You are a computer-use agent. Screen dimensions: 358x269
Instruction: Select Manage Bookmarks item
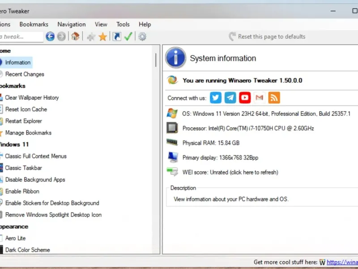click(x=28, y=133)
